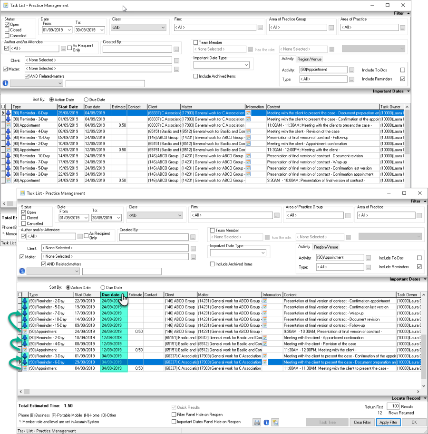This screenshot has height=434, width=428.
Task: Click bell icon of Reminder 15-Day row, front window
Action: pos(25,325)
